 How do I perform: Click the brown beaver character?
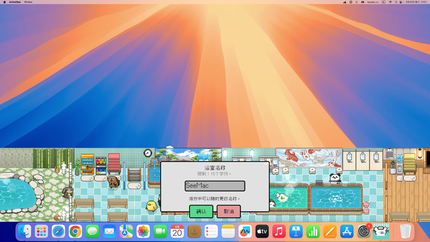113,182
